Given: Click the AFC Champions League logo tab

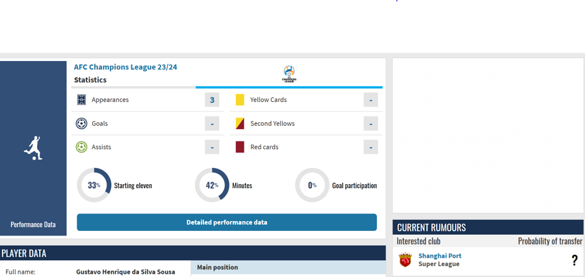Looking at the screenshot, I should tap(289, 74).
